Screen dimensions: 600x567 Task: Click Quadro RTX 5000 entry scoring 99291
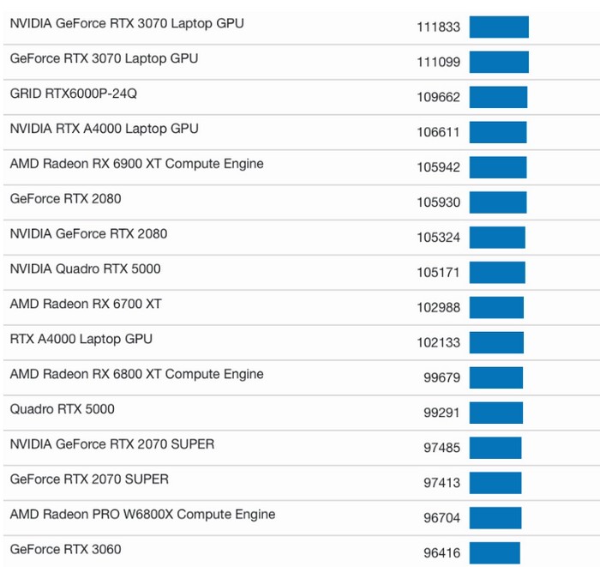pos(62,409)
